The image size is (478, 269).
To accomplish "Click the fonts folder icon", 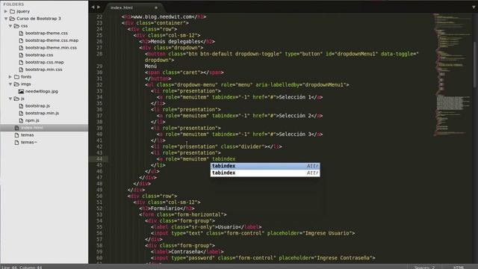I will click(16, 77).
